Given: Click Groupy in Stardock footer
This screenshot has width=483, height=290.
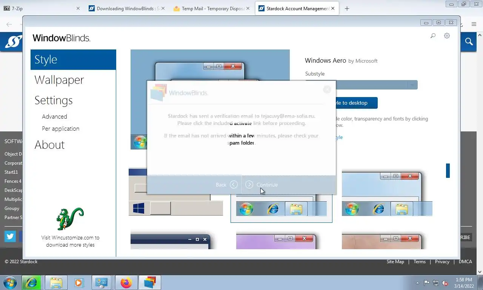Looking at the screenshot, I should click(12, 208).
